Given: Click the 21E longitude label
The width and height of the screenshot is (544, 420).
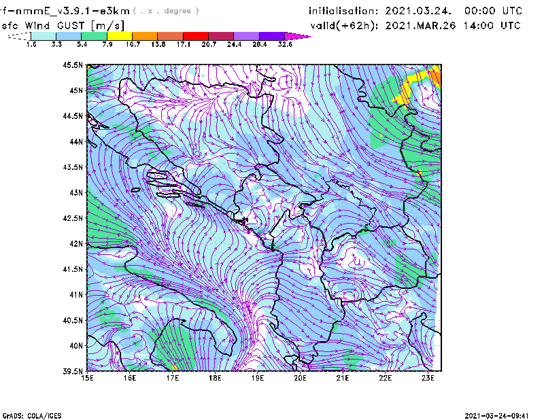Looking at the screenshot, I should point(343,378).
